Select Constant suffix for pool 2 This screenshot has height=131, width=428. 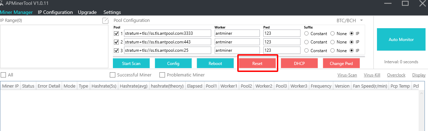click(306, 42)
